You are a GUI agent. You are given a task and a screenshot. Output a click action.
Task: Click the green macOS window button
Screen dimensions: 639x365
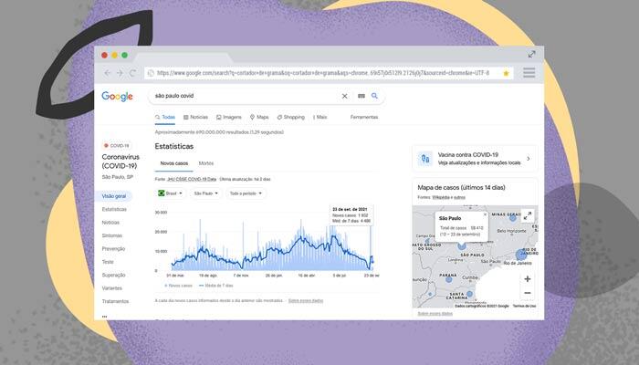[125, 55]
